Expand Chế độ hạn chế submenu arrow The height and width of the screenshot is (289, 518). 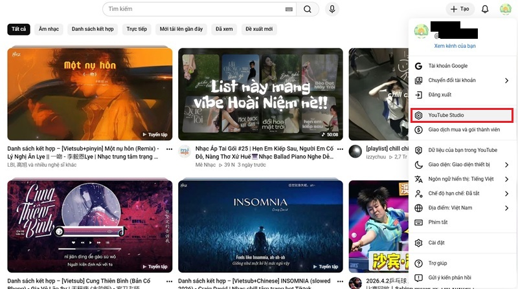506,194
